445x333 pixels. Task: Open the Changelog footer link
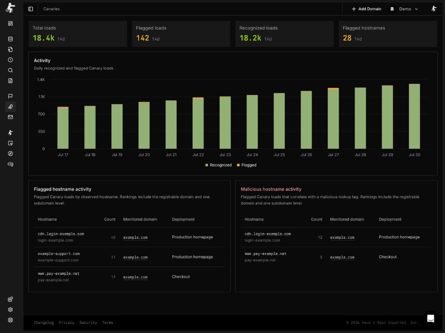point(44,323)
